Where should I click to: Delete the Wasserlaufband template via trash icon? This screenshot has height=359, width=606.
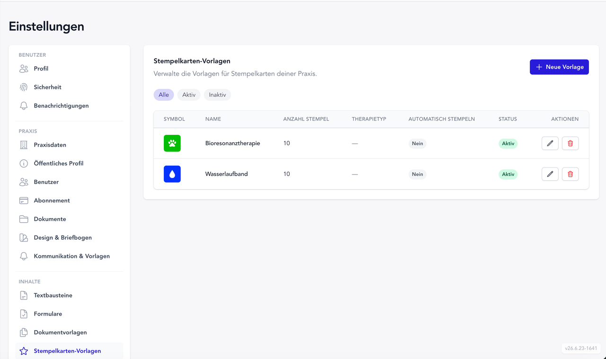click(570, 174)
